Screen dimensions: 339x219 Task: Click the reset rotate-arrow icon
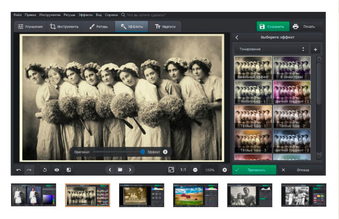point(45,170)
